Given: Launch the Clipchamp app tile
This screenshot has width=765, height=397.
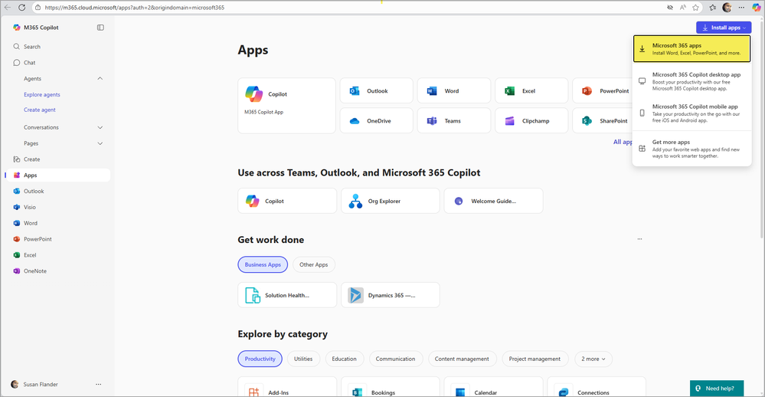Looking at the screenshot, I should tap(531, 120).
